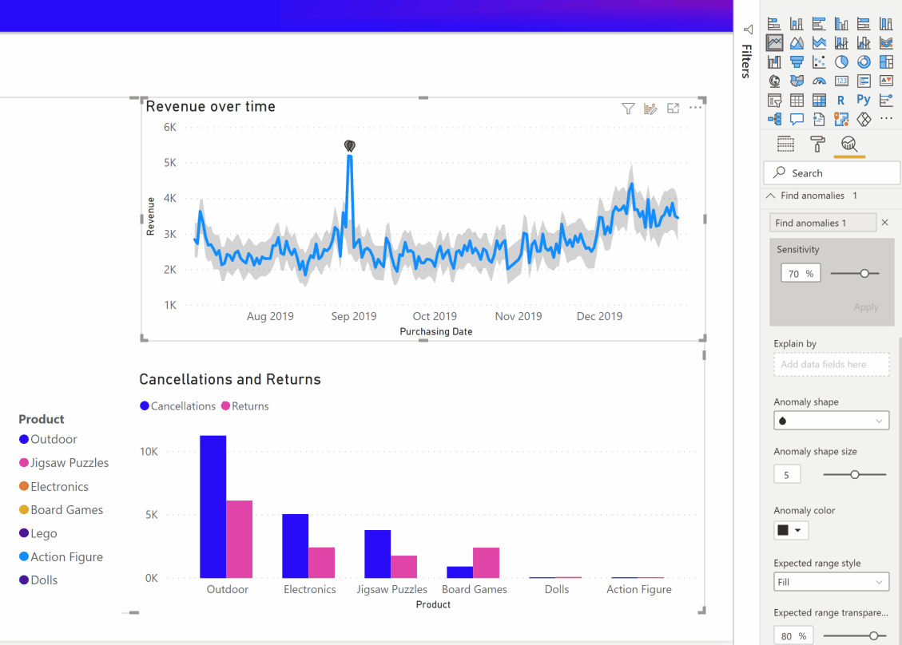This screenshot has width=902, height=645.
Task: Switch to the Format visual tab
Action: pyautogui.click(x=817, y=144)
